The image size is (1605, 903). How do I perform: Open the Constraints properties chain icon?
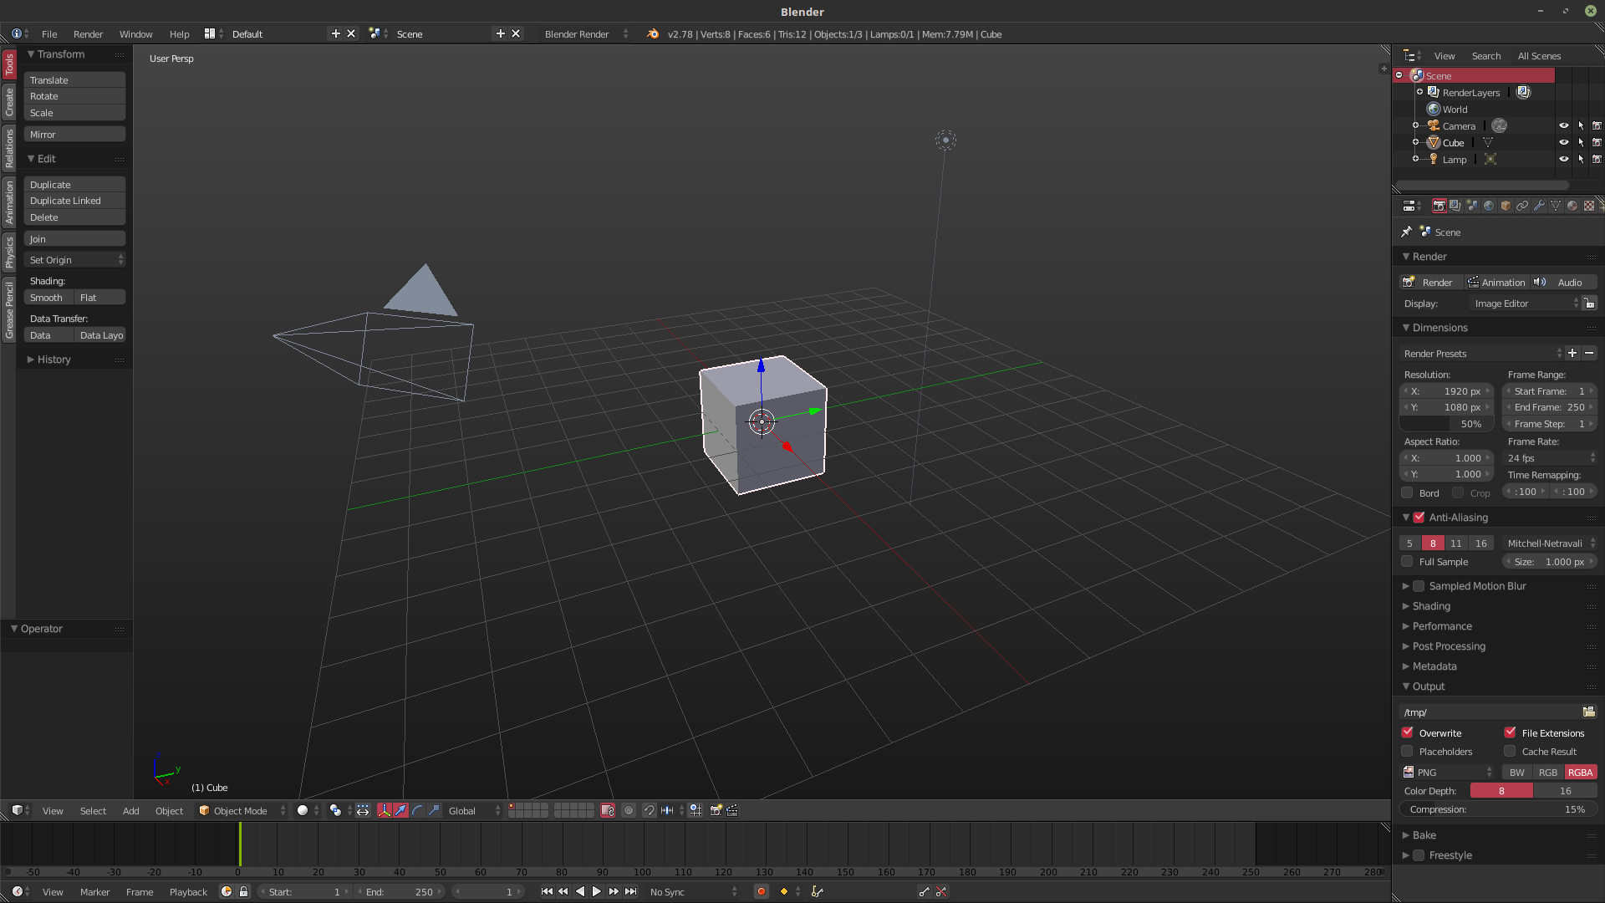[1522, 206]
